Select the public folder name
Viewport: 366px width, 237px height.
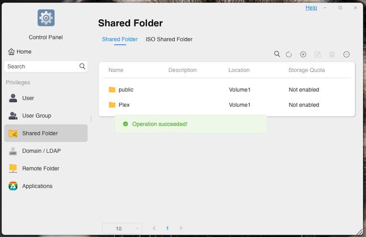click(126, 90)
